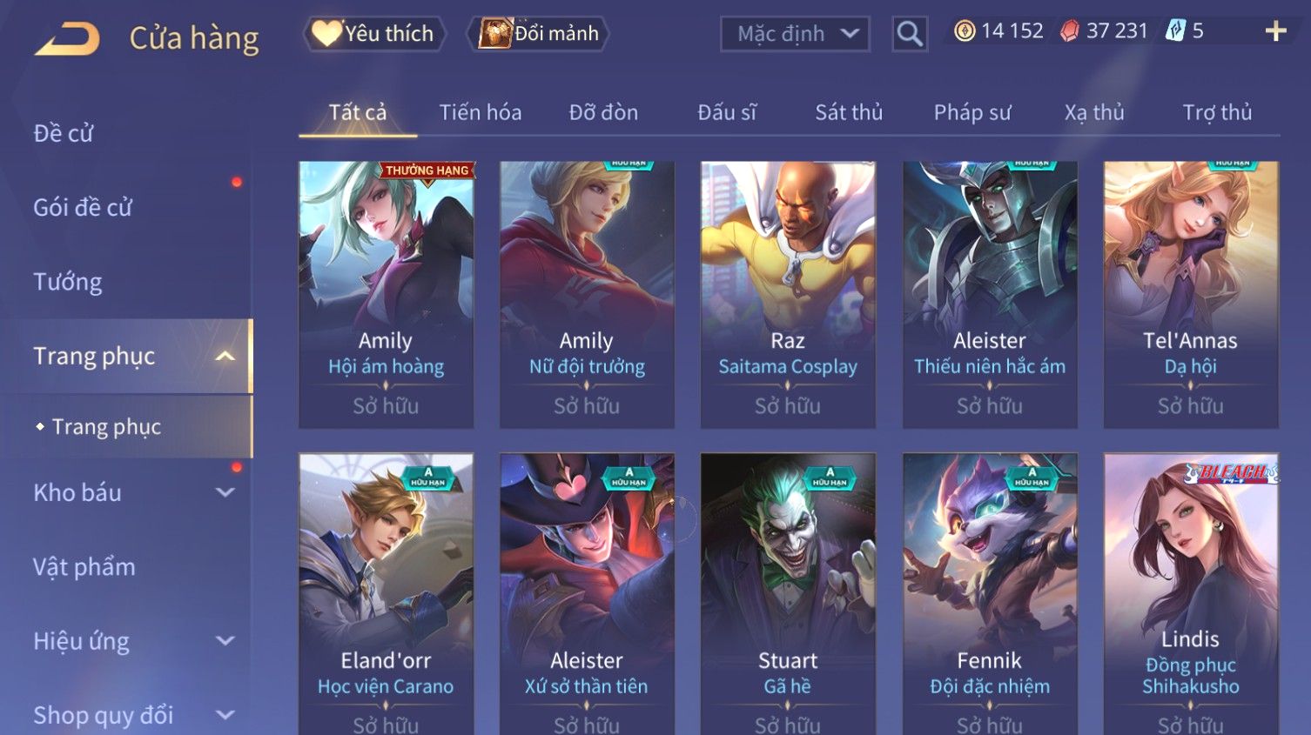Image resolution: width=1311 pixels, height=735 pixels.
Task: Tap the plus icon to add currency
Action: click(x=1275, y=31)
